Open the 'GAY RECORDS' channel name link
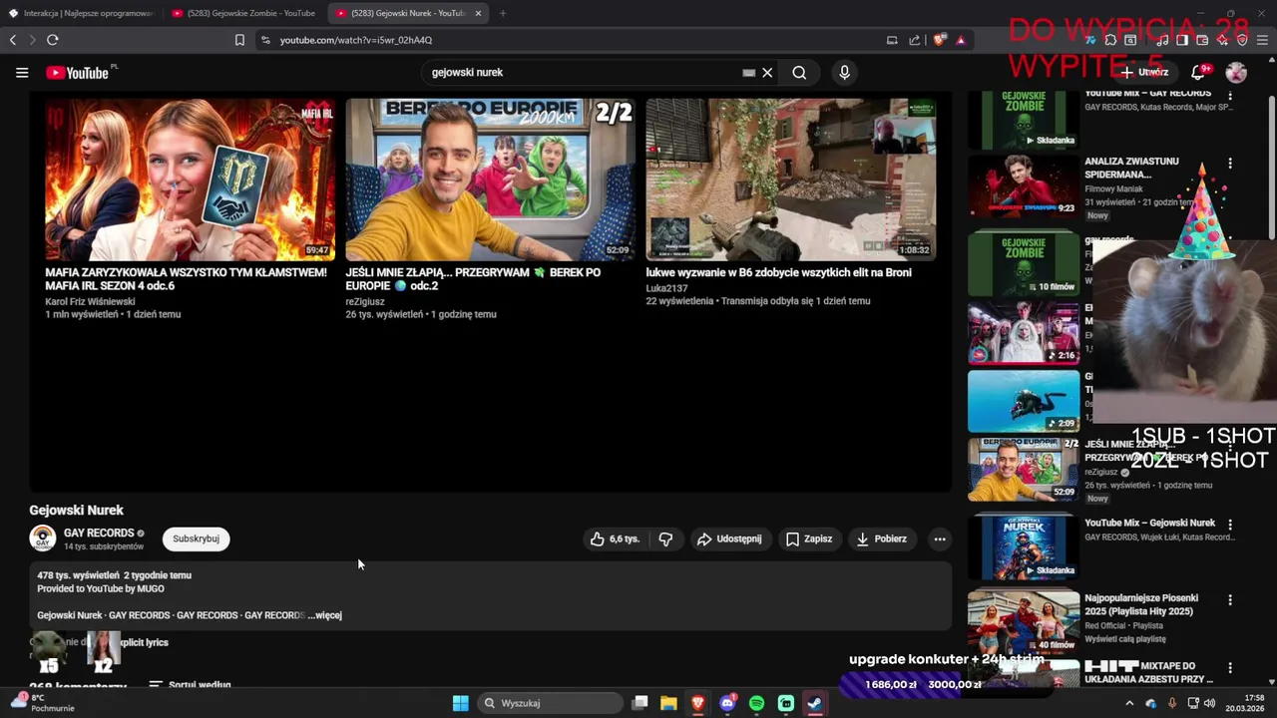The height and width of the screenshot is (718, 1277). point(99,533)
